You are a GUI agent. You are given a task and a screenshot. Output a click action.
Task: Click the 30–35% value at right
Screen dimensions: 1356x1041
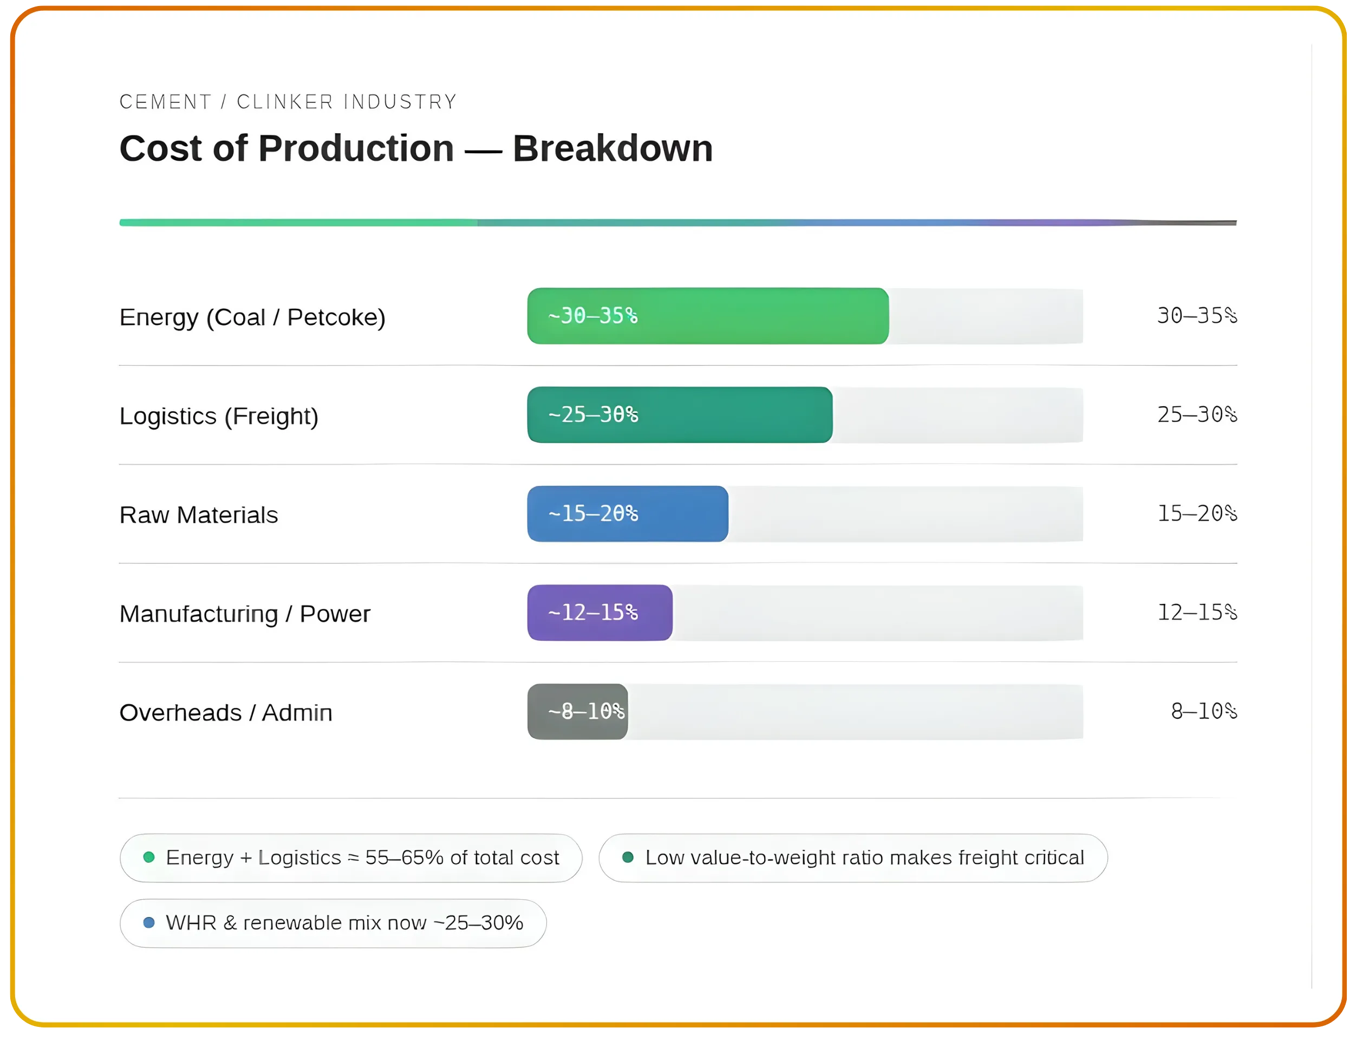pos(1196,316)
